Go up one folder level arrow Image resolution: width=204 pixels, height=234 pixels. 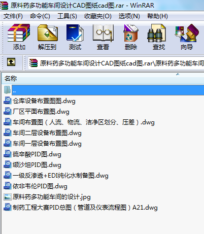11,62
